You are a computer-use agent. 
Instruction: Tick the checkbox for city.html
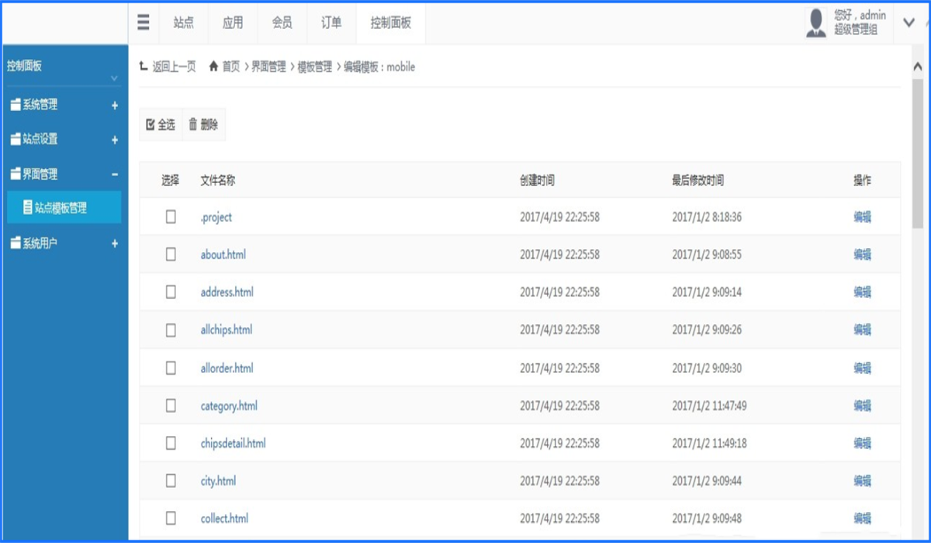171,481
